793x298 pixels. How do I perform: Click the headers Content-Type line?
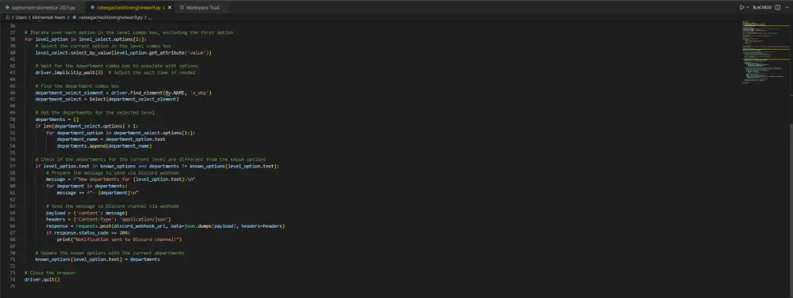click(x=109, y=219)
